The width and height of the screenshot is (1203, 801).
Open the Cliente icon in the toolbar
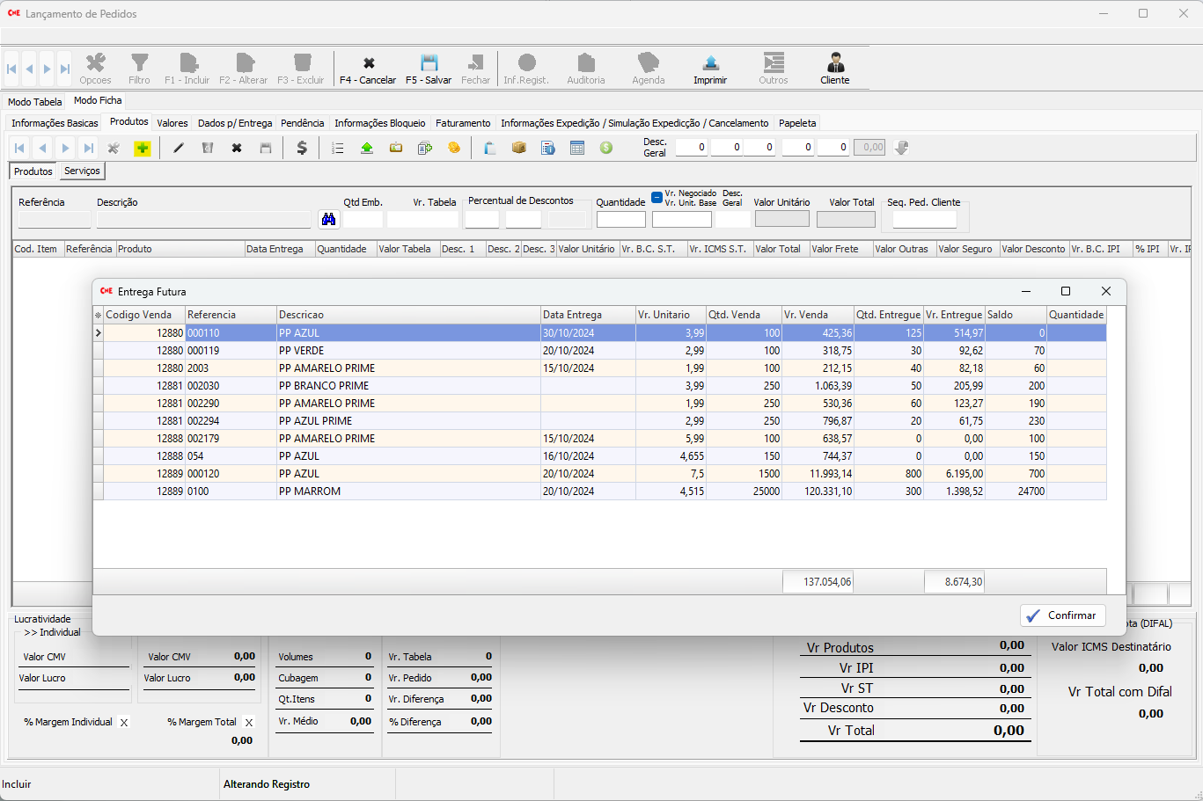[834, 69]
